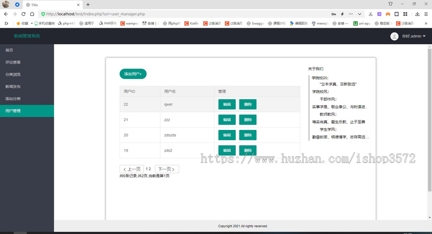Screen dimensions: 432x234
Task: Open 新闻发布 in the sidebar
Action: (x=27, y=86)
